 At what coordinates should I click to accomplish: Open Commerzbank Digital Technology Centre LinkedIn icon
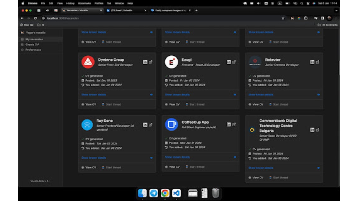[x=312, y=130]
